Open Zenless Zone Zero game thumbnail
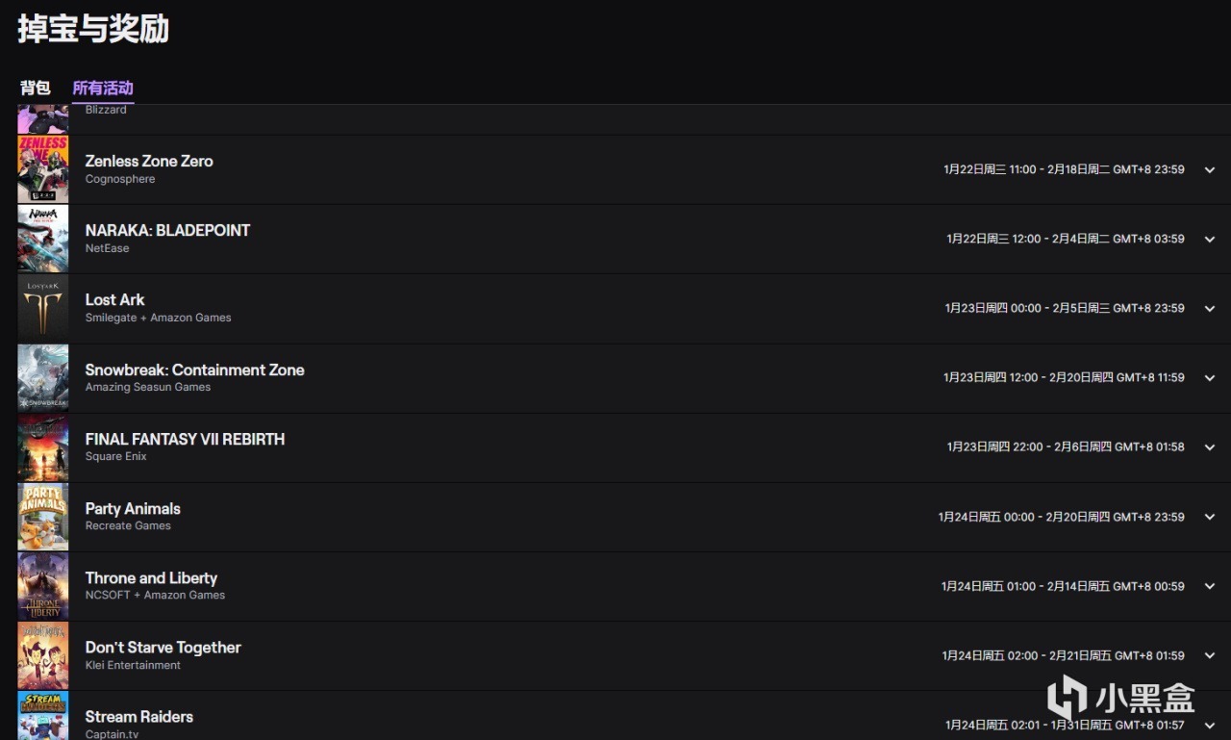The image size is (1231, 740). click(x=43, y=169)
